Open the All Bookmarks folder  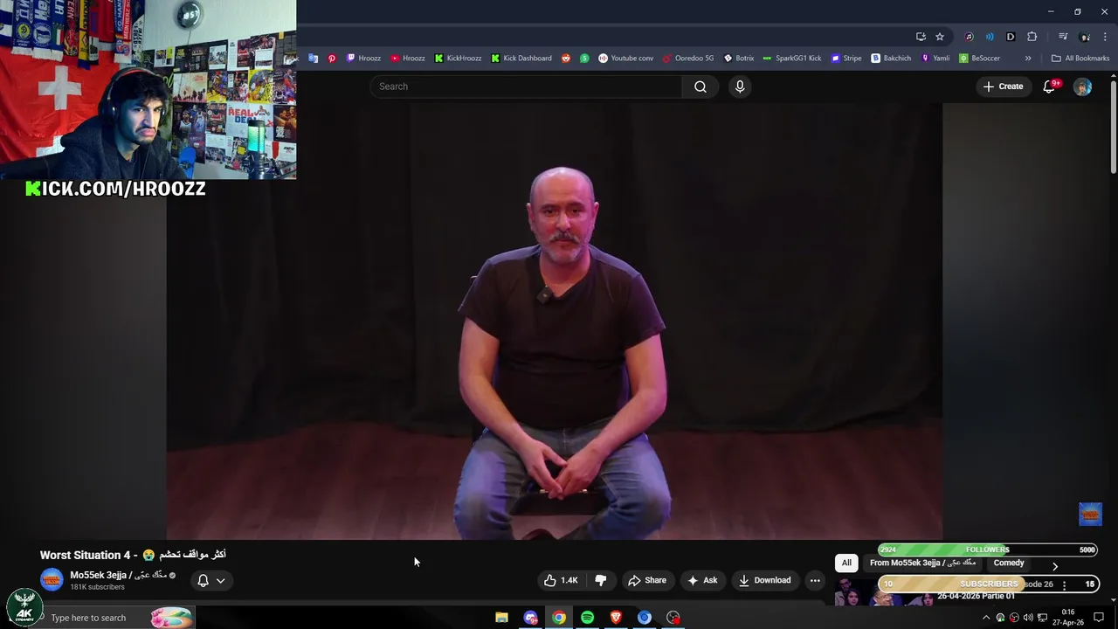tap(1080, 59)
